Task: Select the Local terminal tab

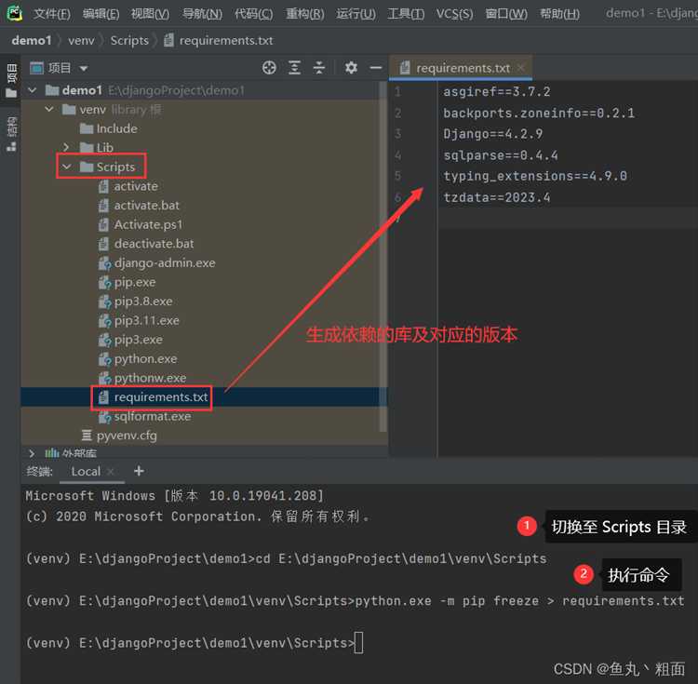Action: tap(86, 471)
